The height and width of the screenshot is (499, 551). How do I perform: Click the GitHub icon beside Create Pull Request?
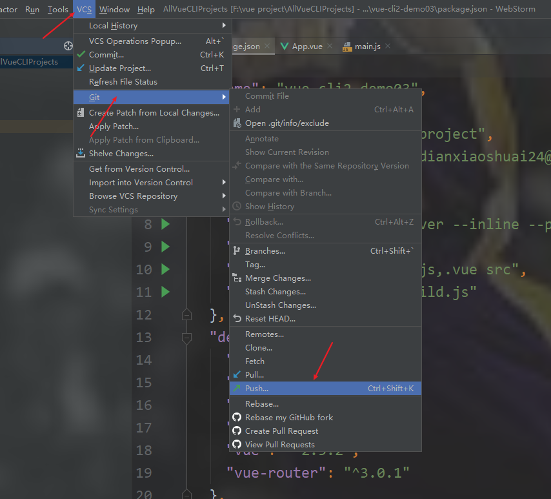[237, 431]
